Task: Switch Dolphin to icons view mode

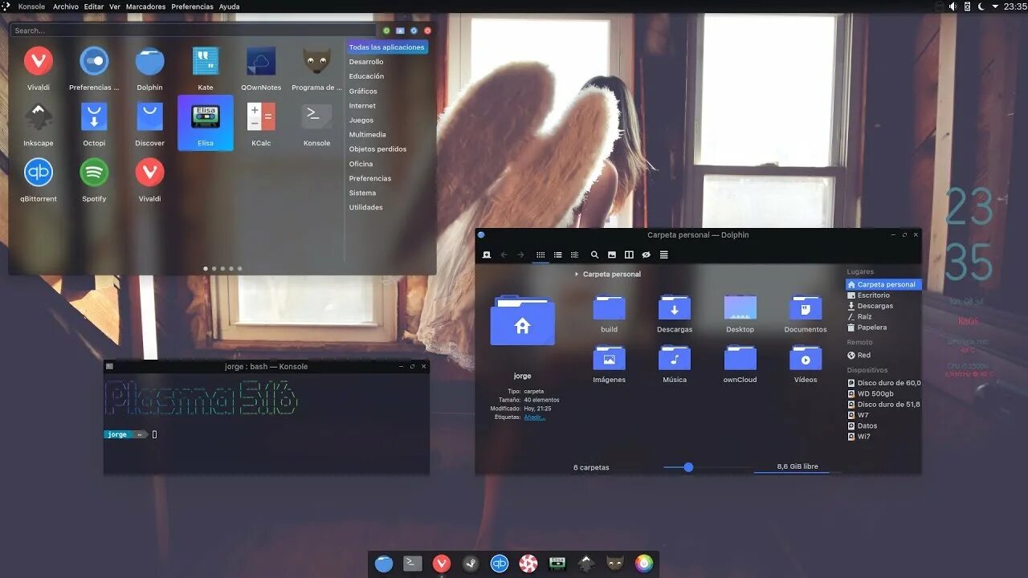Action: [x=541, y=254]
